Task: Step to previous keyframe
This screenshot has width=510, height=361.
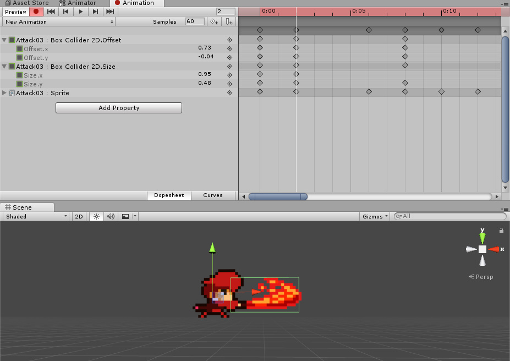Action: [x=65, y=12]
